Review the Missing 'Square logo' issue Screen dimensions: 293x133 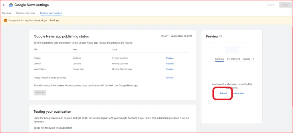(170, 69)
